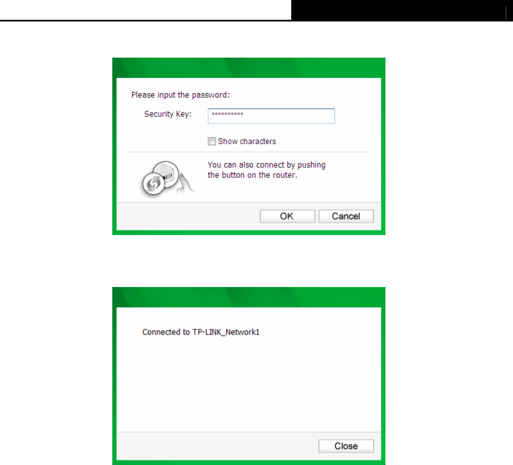Click the empty right end of the key field

[x=295, y=116]
